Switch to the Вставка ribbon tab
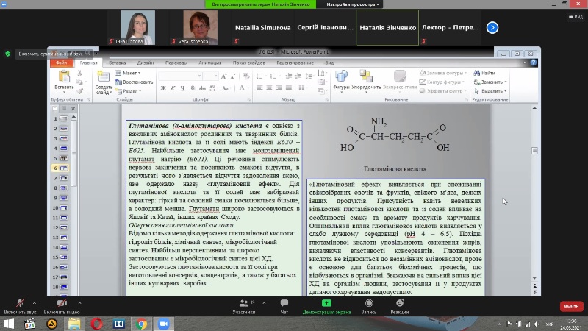Image resolution: width=588 pixels, height=331 pixels. click(118, 63)
